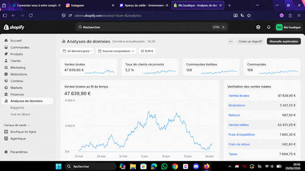Open the Ventes brutes metric card
Viewport: 305px width, 171px height.
(x=89, y=67)
